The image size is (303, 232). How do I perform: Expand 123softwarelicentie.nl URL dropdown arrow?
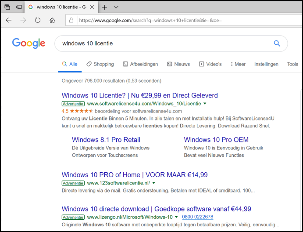click(154, 183)
